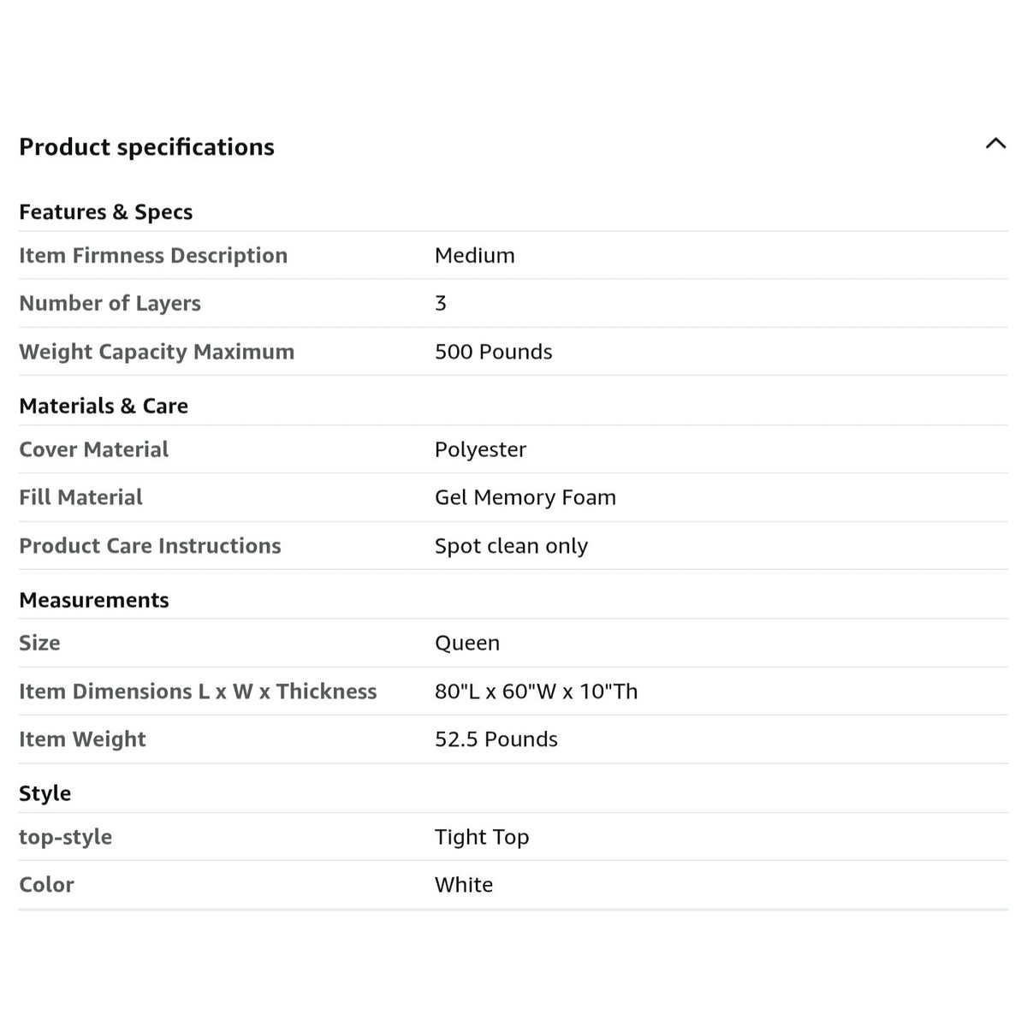Click the 80"L x 60"W x 10"Th dimensions
The width and height of the screenshot is (1027, 1027).
(537, 692)
